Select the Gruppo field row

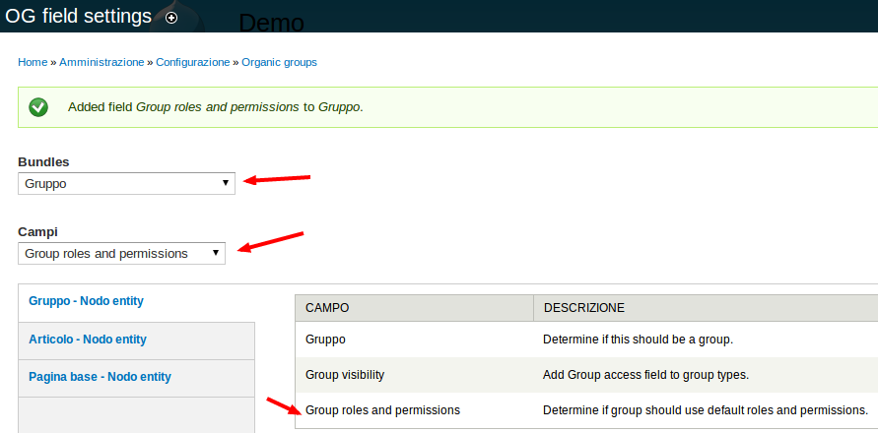point(325,340)
